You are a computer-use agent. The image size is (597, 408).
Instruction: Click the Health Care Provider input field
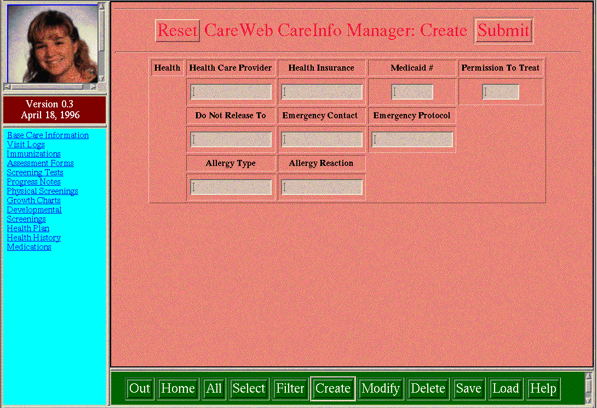pyautogui.click(x=231, y=92)
